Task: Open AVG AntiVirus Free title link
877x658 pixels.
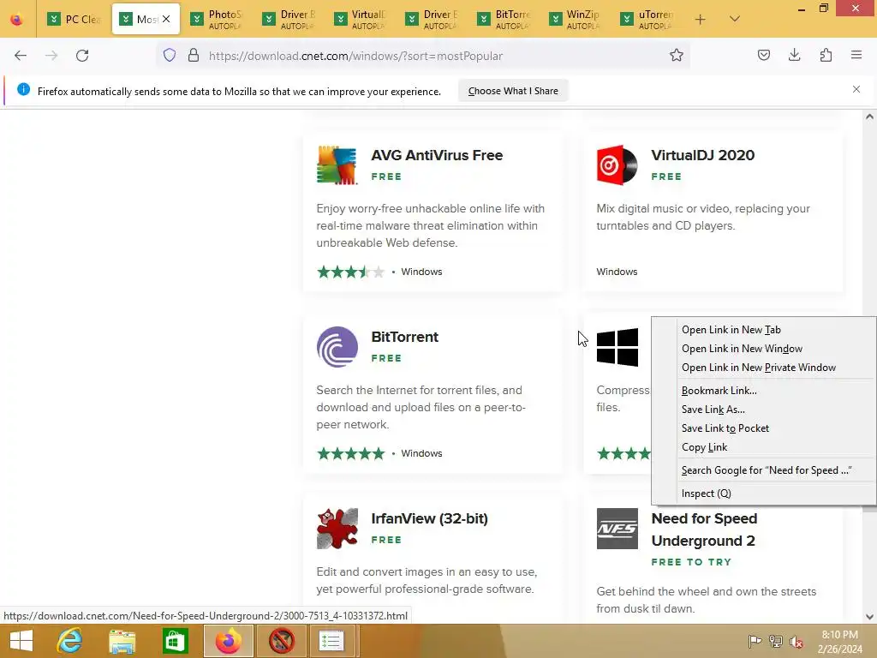Action: pyautogui.click(x=437, y=155)
